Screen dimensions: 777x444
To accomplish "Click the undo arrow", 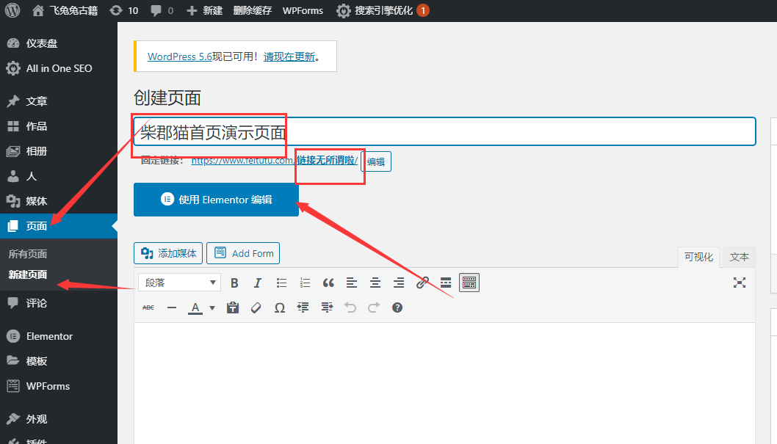I will coord(350,307).
